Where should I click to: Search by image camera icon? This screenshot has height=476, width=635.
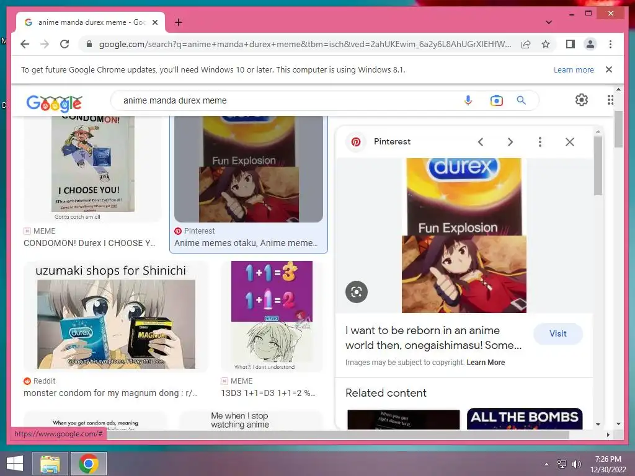[496, 100]
